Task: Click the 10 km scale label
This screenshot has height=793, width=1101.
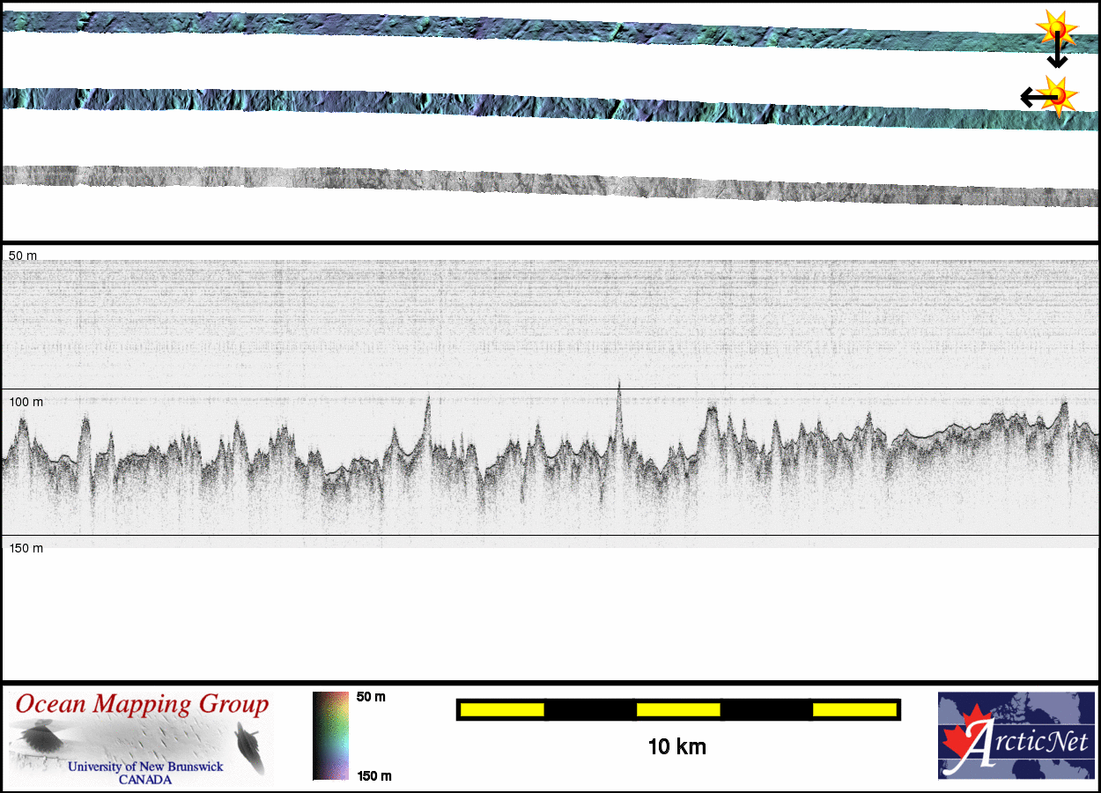Action: click(676, 747)
